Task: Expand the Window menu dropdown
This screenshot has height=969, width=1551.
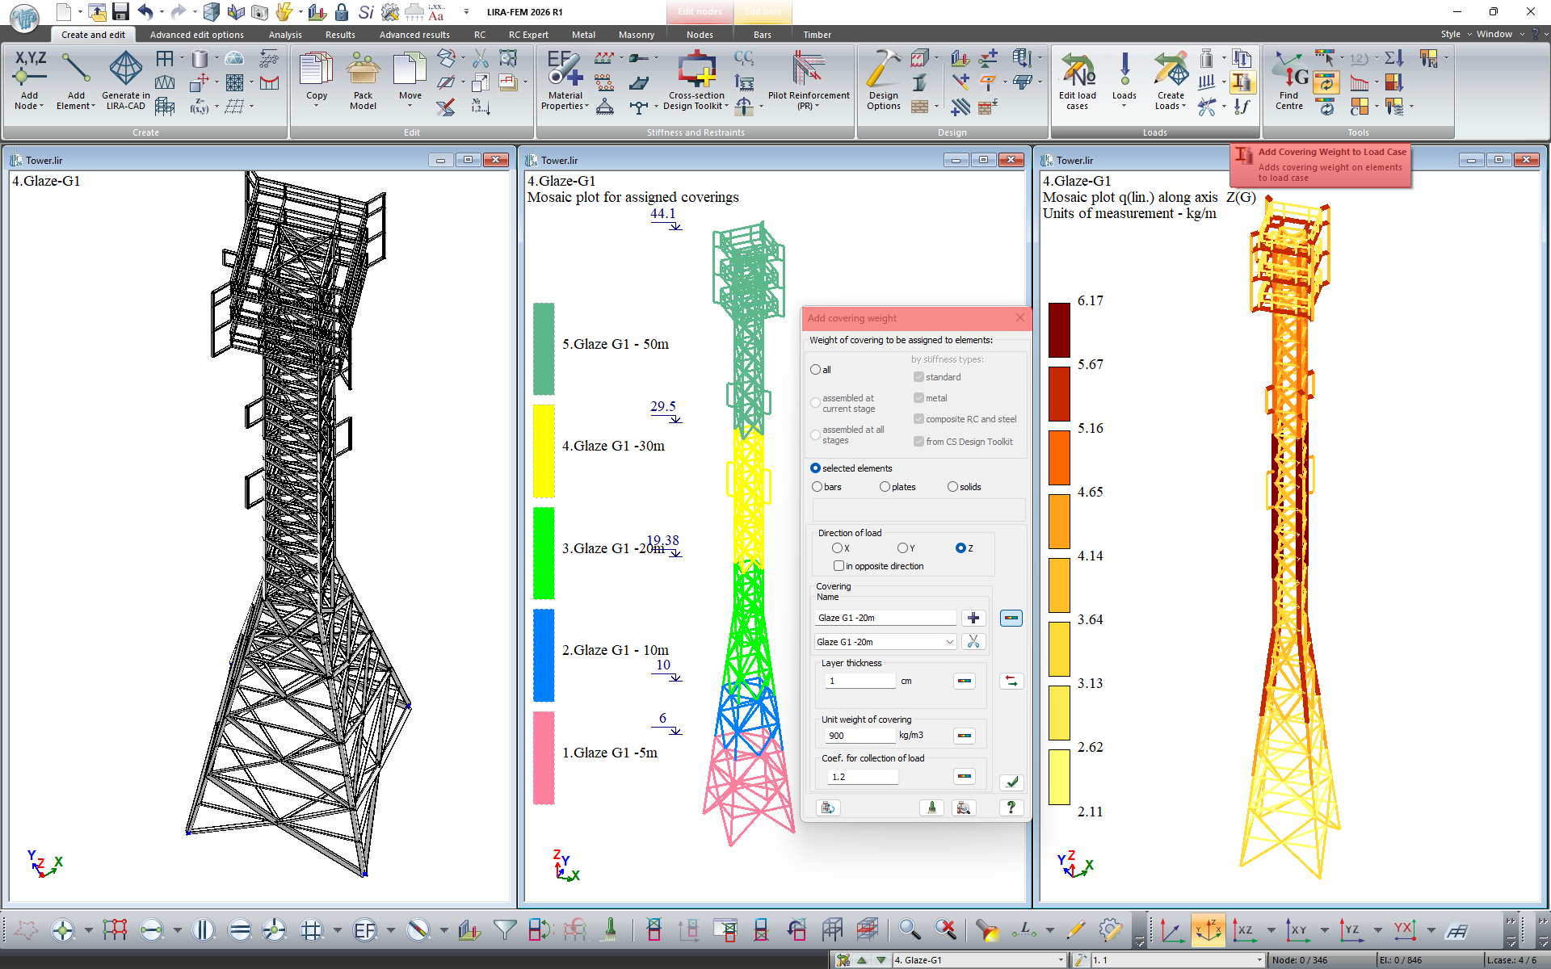Action: [1500, 34]
